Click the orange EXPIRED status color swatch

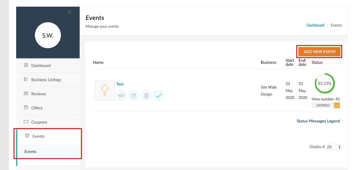click(x=337, y=105)
